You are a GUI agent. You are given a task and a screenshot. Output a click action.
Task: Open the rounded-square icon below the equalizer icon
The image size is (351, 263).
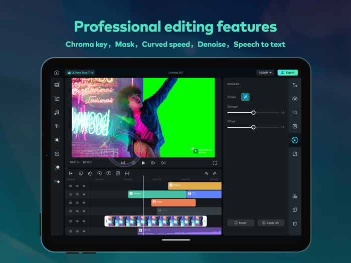click(x=295, y=126)
